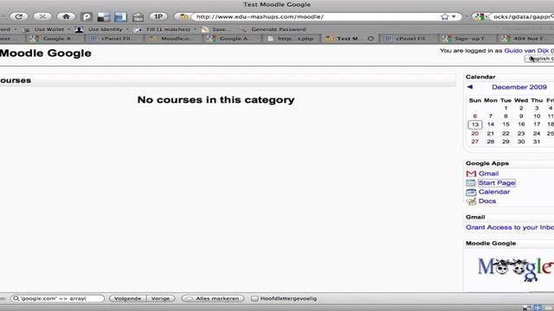Click date 27 in the calendar
This screenshot has width=554, height=311.
[x=475, y=142]
